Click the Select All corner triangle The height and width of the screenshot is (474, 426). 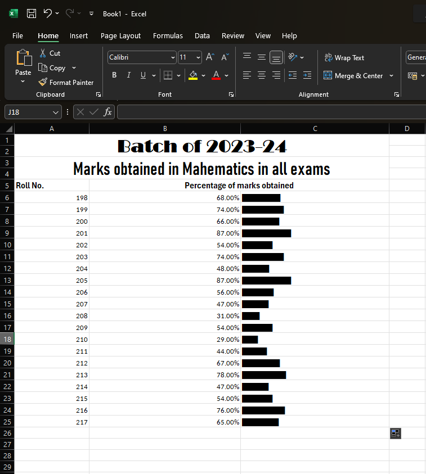[9, 129]
